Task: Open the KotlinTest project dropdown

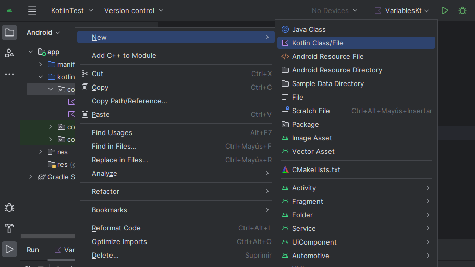Action: point(71,10)
